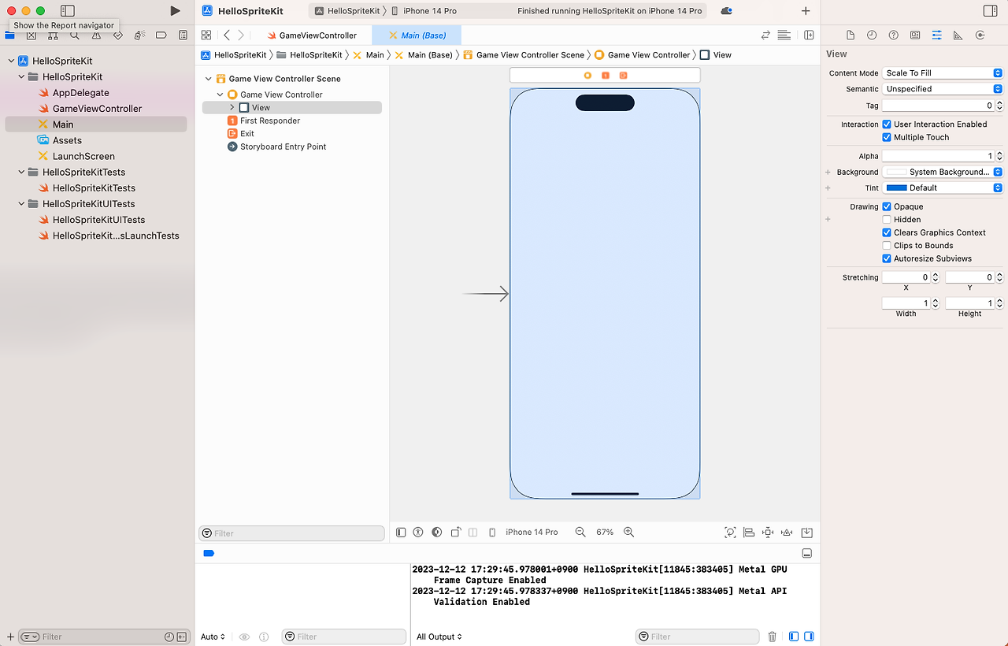Select Storyboard Entry Point in outline

(283, 147)
